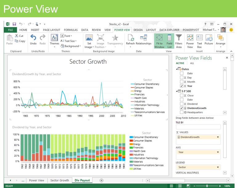
Task: Insert a new Power View chart
Action: [190, 41]
